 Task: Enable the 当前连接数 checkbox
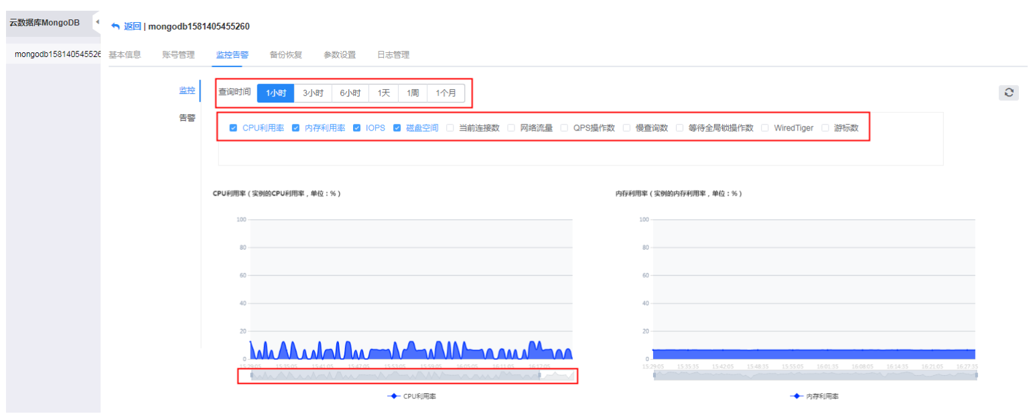450,128
